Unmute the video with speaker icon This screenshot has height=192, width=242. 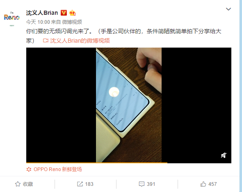[224, 155]
